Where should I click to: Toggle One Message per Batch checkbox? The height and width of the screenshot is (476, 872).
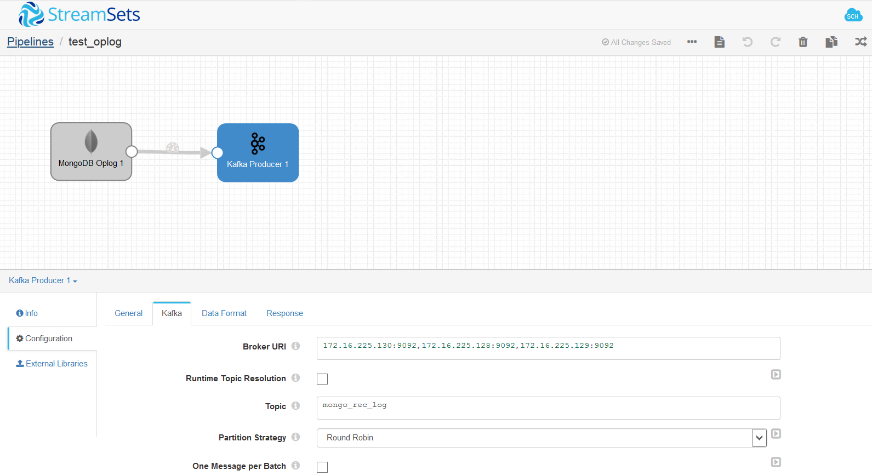(x=322, y=467)
